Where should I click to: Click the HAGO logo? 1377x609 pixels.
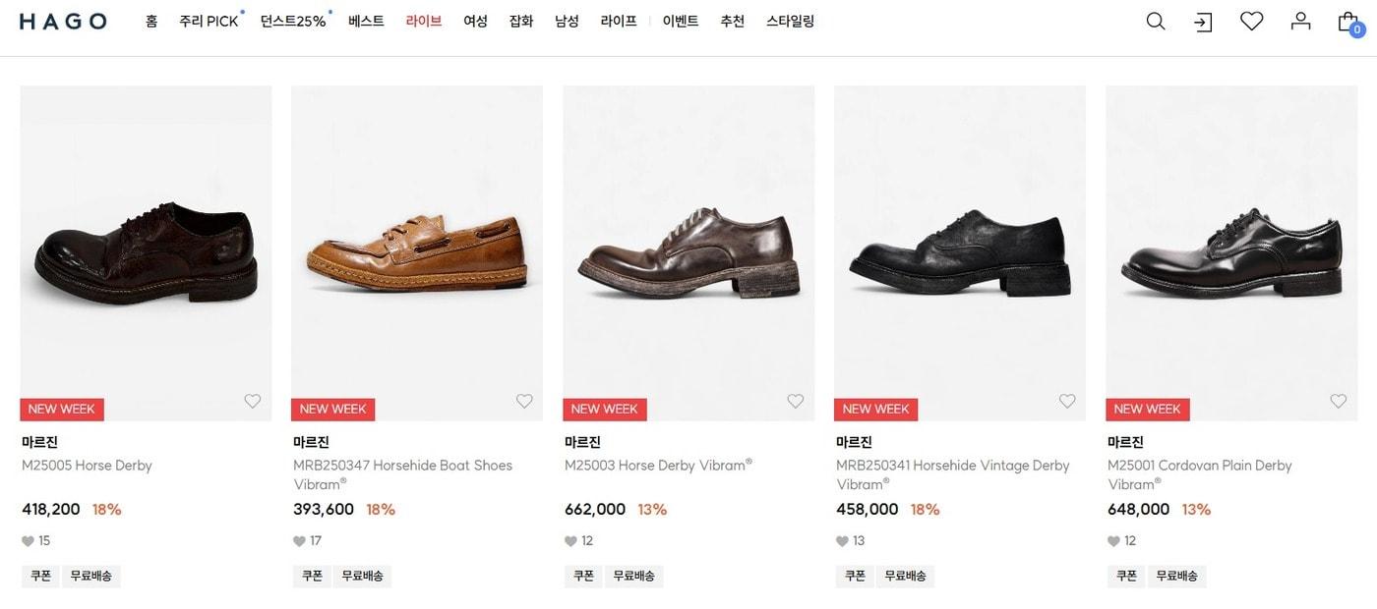click(x=63, y=22)
